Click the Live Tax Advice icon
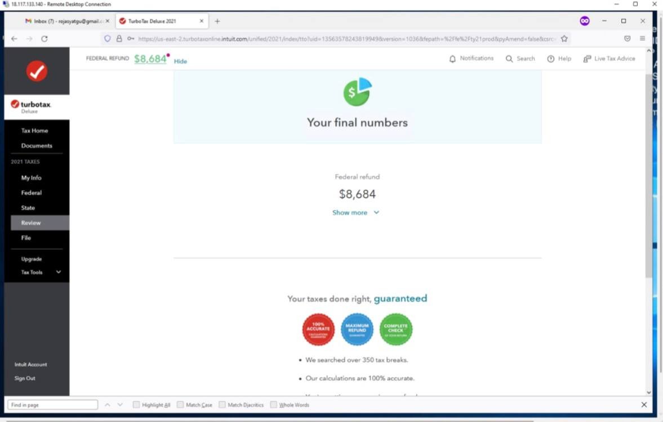The height and width of the screenshot is (422, 663). tap(587, 59)
